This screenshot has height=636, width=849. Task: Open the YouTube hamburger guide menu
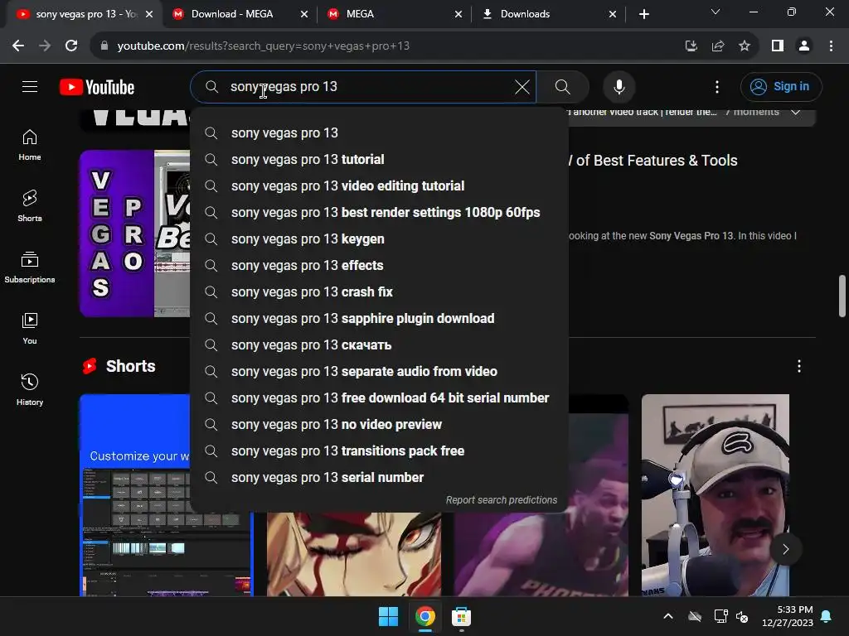pos(30,86)
